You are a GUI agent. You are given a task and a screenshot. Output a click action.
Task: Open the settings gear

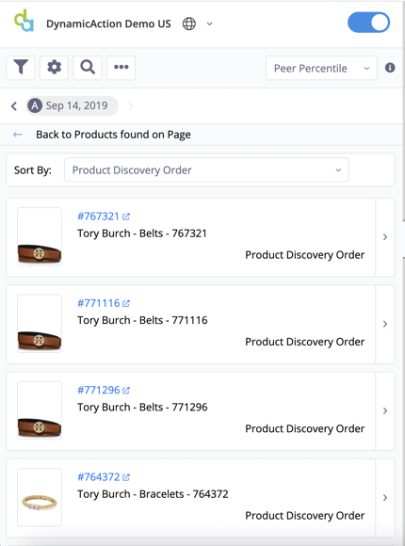54,68
